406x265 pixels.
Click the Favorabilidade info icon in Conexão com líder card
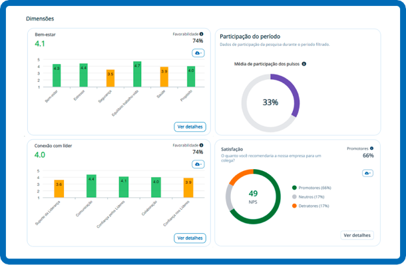(x=202, y=145)
